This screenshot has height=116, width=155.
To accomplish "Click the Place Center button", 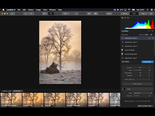I will (138, 84).
